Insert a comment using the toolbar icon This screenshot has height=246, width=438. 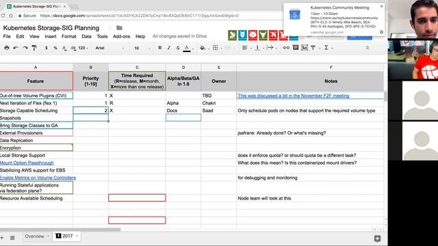296,48
